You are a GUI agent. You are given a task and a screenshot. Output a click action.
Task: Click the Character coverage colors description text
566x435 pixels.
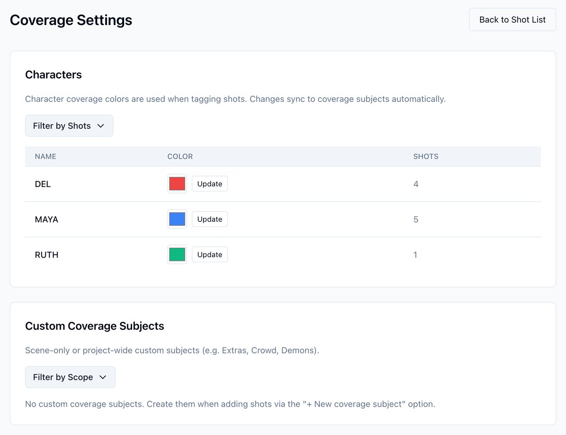235,99
